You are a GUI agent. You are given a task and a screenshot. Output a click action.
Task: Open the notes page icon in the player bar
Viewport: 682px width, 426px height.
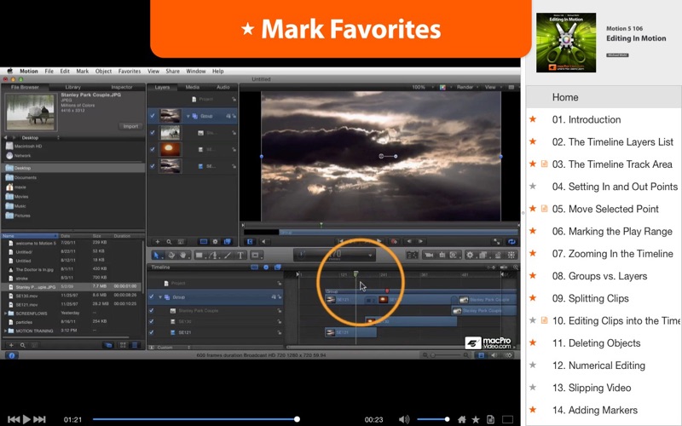[490, 419]
